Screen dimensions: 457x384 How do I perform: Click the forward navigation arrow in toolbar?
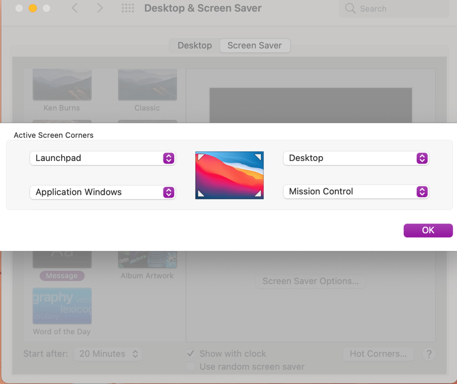point(100,8)
